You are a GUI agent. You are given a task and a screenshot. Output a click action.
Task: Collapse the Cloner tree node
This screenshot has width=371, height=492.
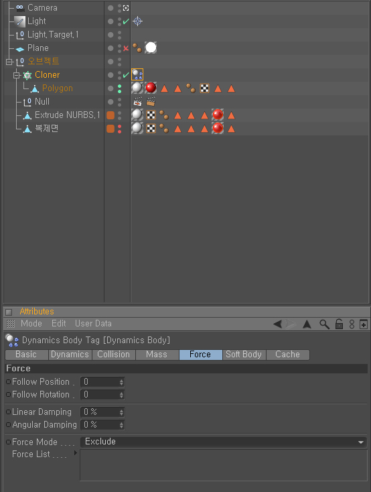[16, 75]
